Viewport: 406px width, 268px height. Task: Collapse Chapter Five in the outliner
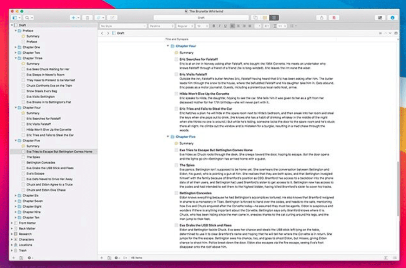(168, 136)
